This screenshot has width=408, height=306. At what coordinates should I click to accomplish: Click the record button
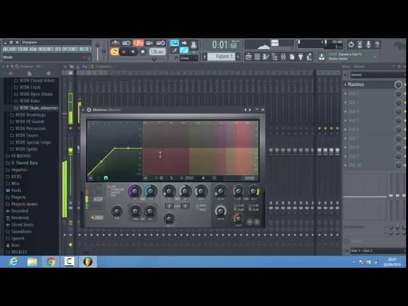coord(143,52)
